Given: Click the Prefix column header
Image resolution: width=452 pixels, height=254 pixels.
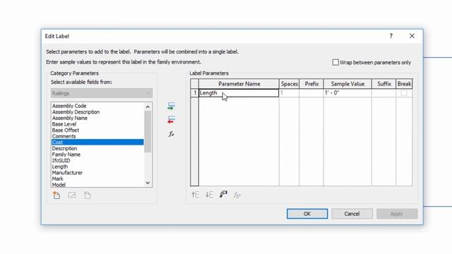Looking at the screenshot, I should click(311, 84).
